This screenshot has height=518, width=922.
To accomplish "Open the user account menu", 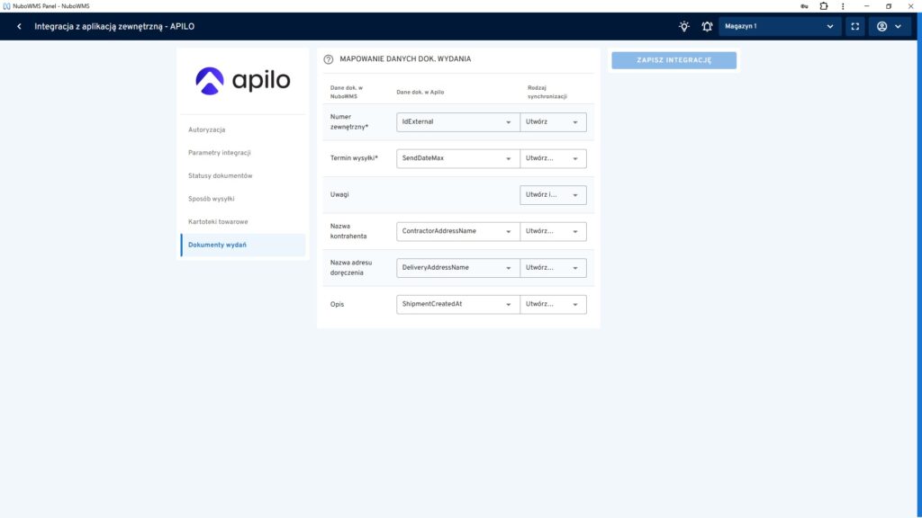I will (x=890, y=26).
